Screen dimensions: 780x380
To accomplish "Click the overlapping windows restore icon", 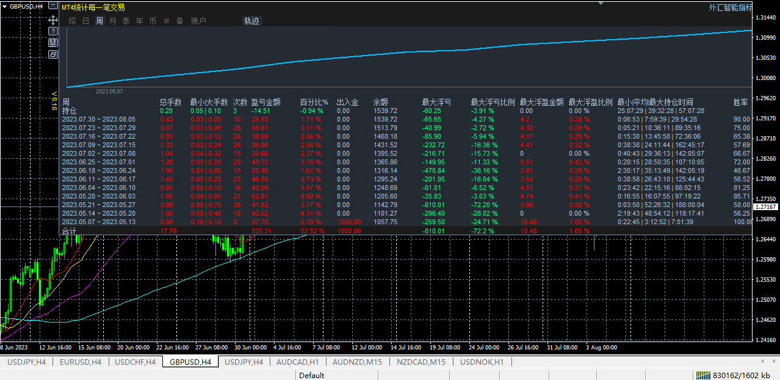I will (53, 54).
